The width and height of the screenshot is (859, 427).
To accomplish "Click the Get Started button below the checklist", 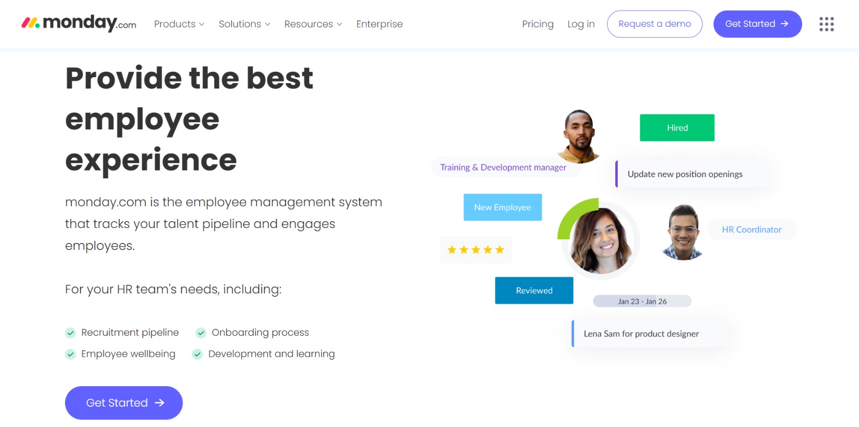I will point(124,403).
